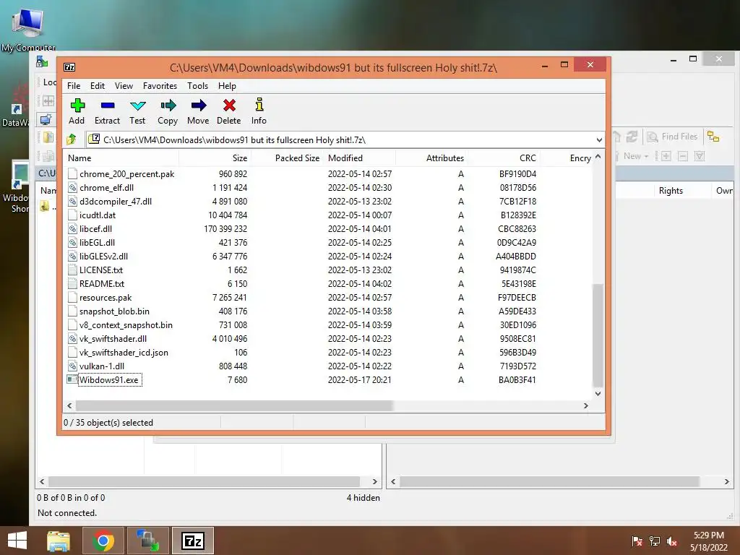Viewport: 740px width, 555px height.
Task: Click the Extract toolbar icon
Action: point(108,106)
